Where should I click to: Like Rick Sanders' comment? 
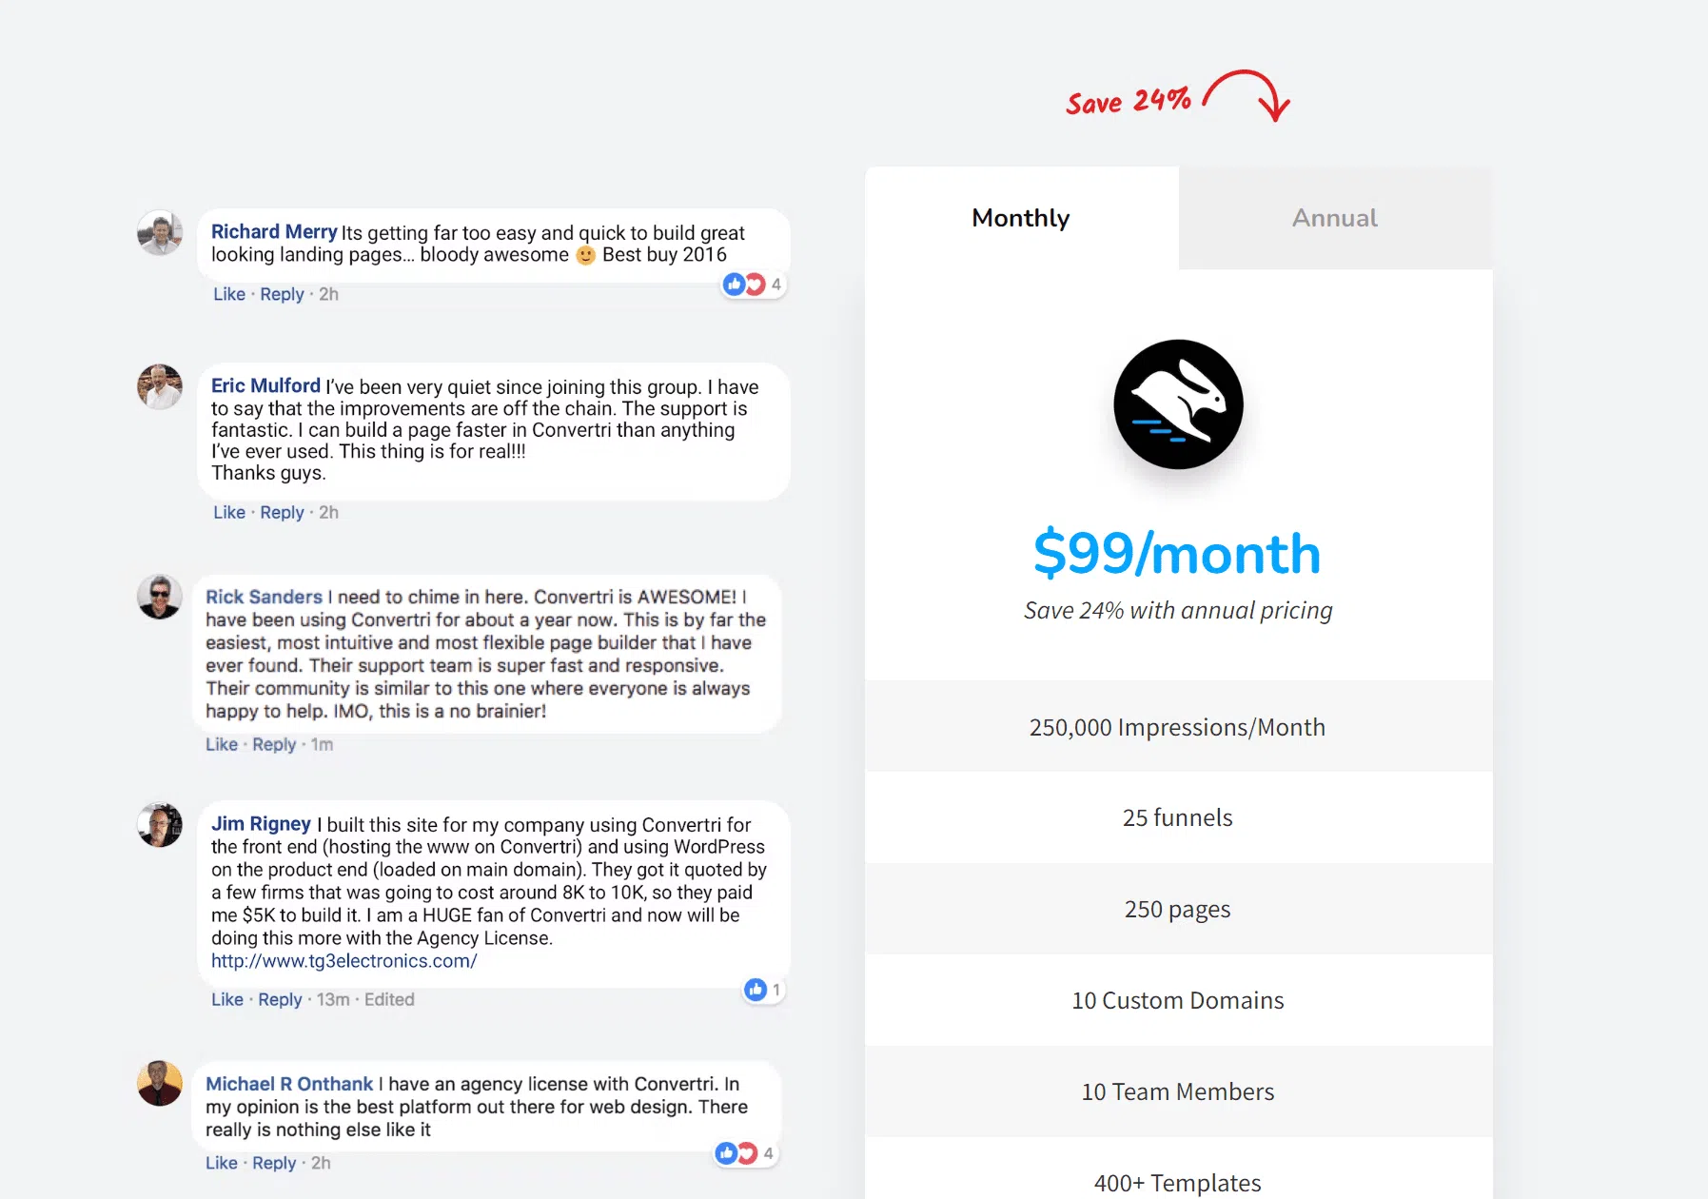click(x=222, y=744)
